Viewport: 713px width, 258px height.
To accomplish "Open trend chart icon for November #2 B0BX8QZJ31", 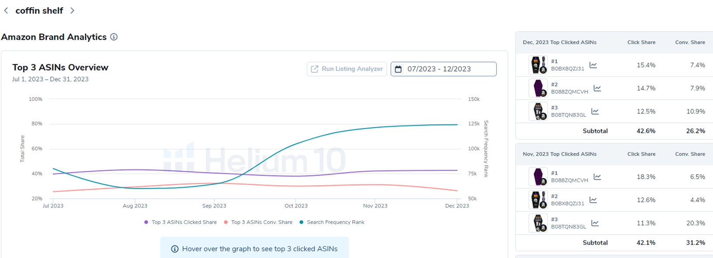I will click(593, 200).
